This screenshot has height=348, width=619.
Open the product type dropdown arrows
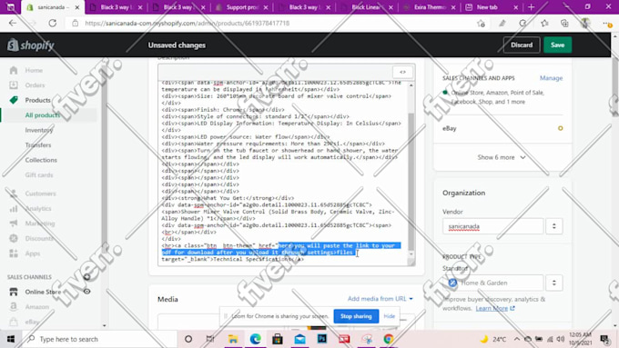(553, 283)
